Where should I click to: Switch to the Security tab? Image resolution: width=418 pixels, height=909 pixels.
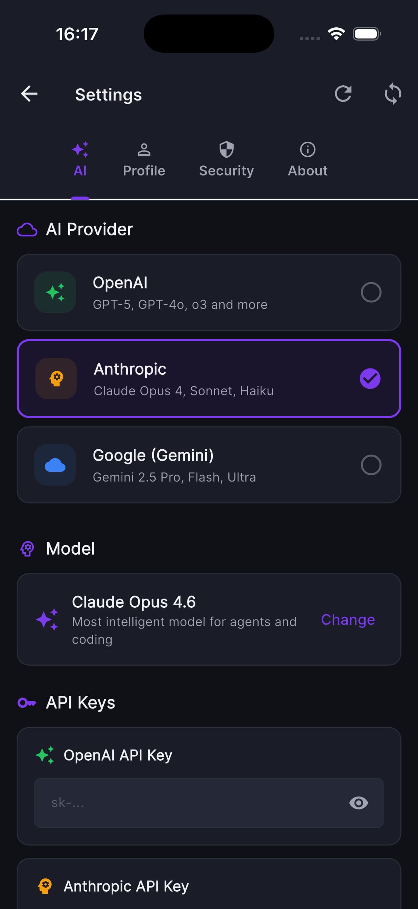(226, 160)
